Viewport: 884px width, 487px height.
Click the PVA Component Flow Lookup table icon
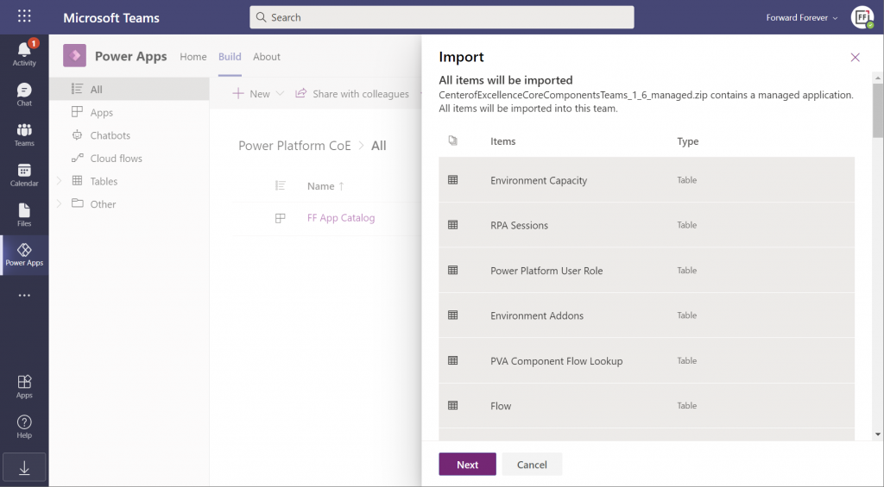coord(452,359)
